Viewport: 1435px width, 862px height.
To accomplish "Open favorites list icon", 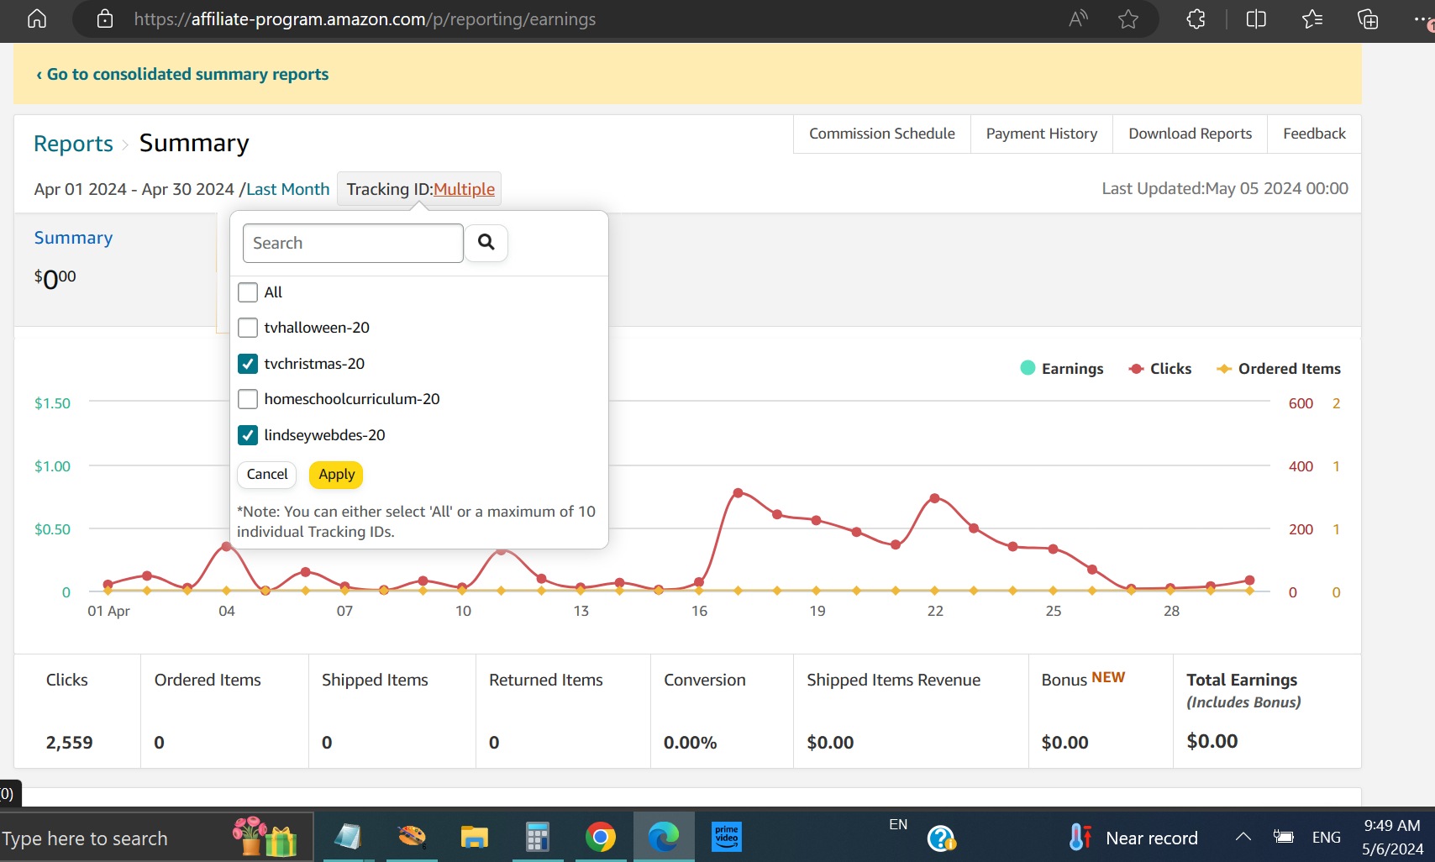I will coord(1312,18).
